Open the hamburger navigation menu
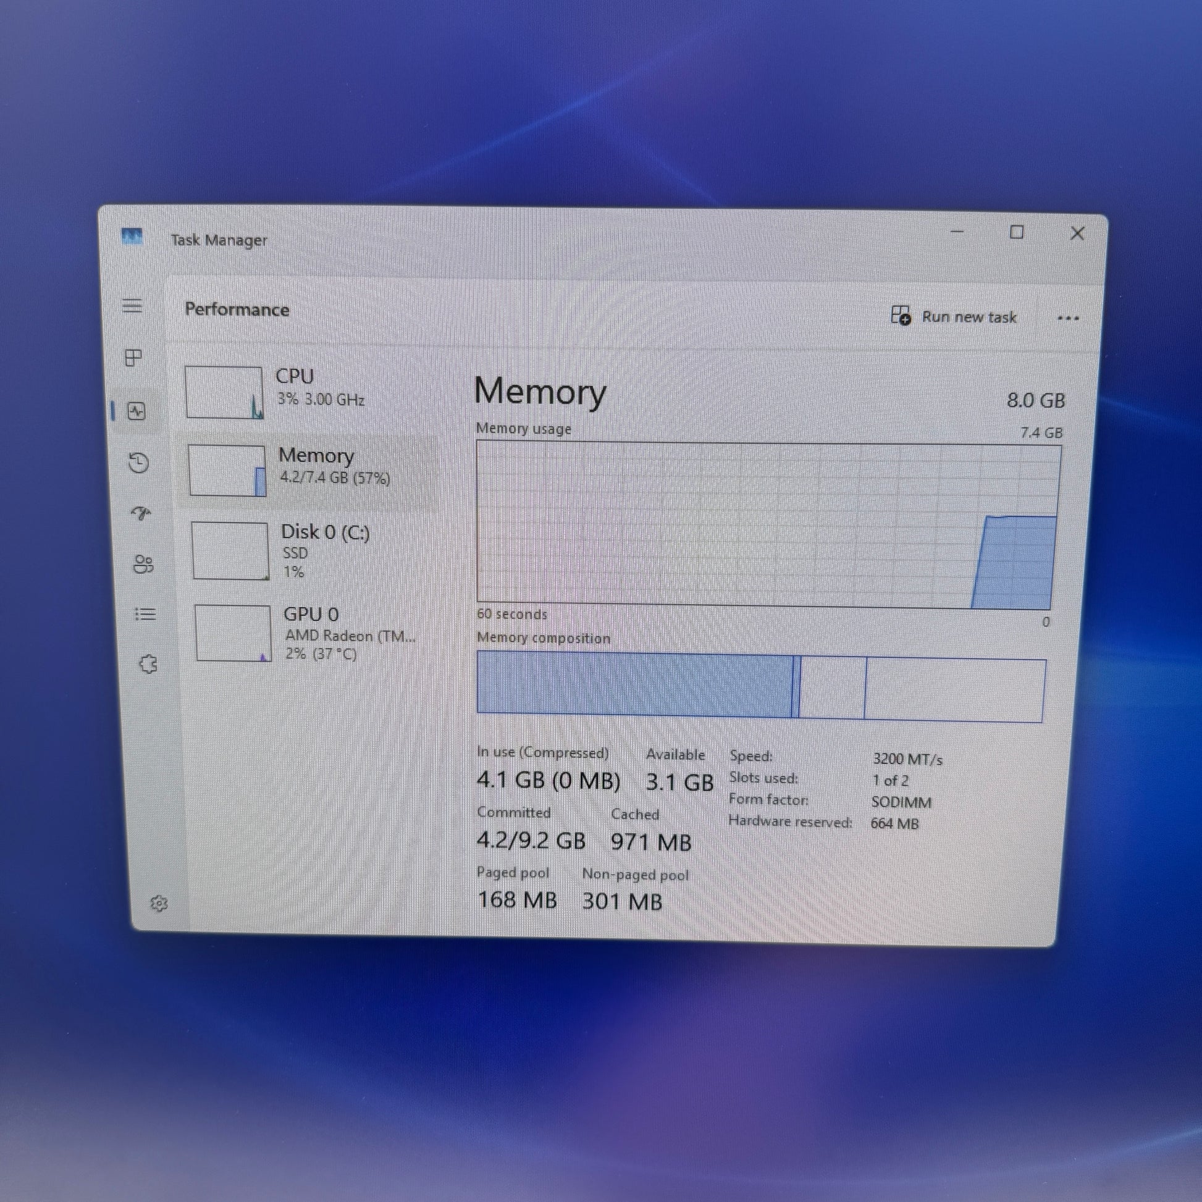The height and width of the screenshot is (1202, 1202). pos(132,306)
